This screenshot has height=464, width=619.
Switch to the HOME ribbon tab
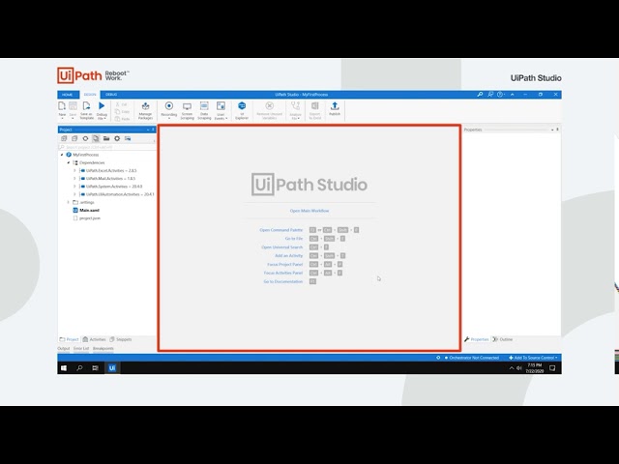(x=67, y=95)
